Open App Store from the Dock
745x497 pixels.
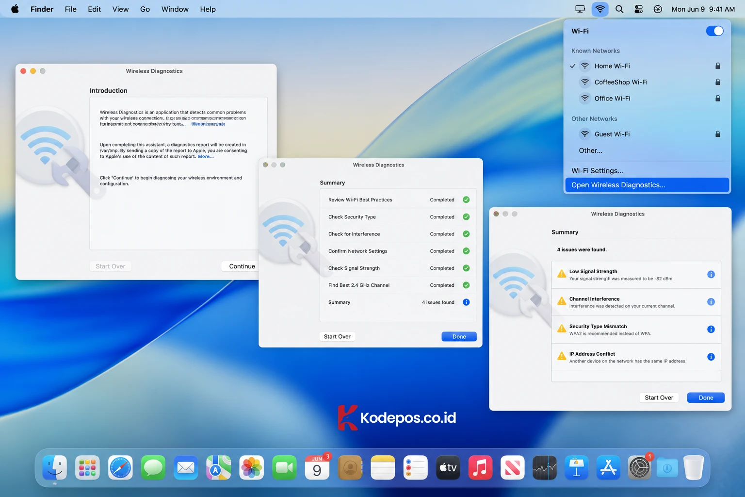[x=608, y=468]
